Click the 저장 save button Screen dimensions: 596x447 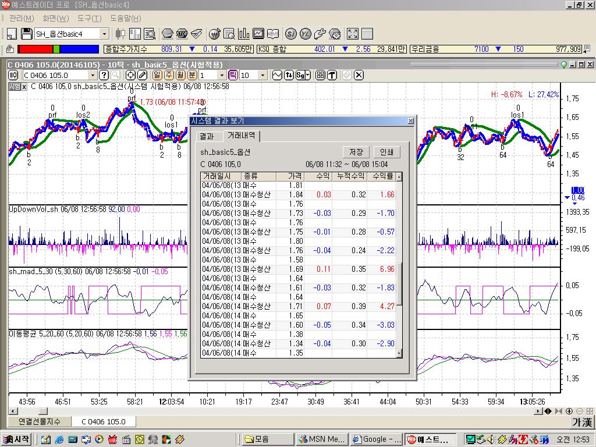(356, 152)
